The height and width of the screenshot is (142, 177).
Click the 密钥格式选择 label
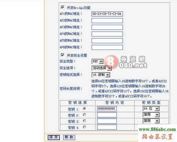pos(71,75)
